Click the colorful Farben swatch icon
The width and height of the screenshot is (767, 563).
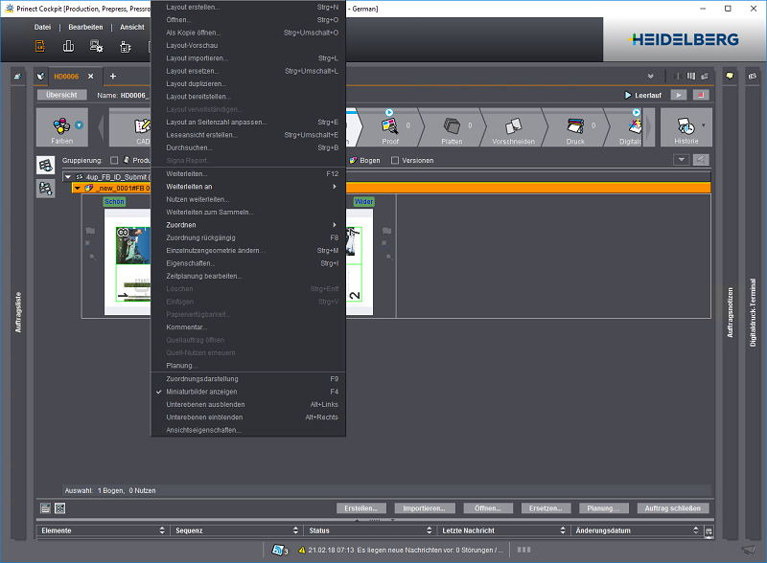[x=60, y=125]
